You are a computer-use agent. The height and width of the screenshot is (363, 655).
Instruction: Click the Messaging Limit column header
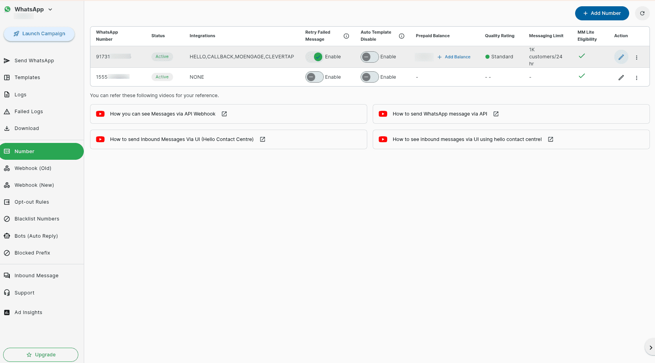pos(546,36)
